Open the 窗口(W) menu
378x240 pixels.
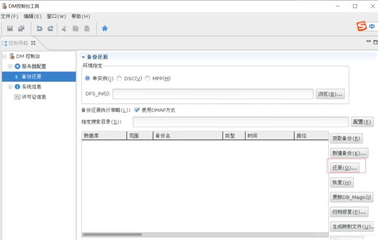tap(56, 16)
